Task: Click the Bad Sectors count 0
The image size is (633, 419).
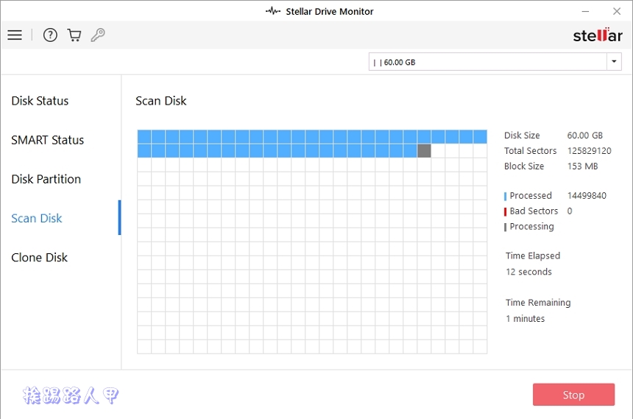Action: click(x=570, y=211)
